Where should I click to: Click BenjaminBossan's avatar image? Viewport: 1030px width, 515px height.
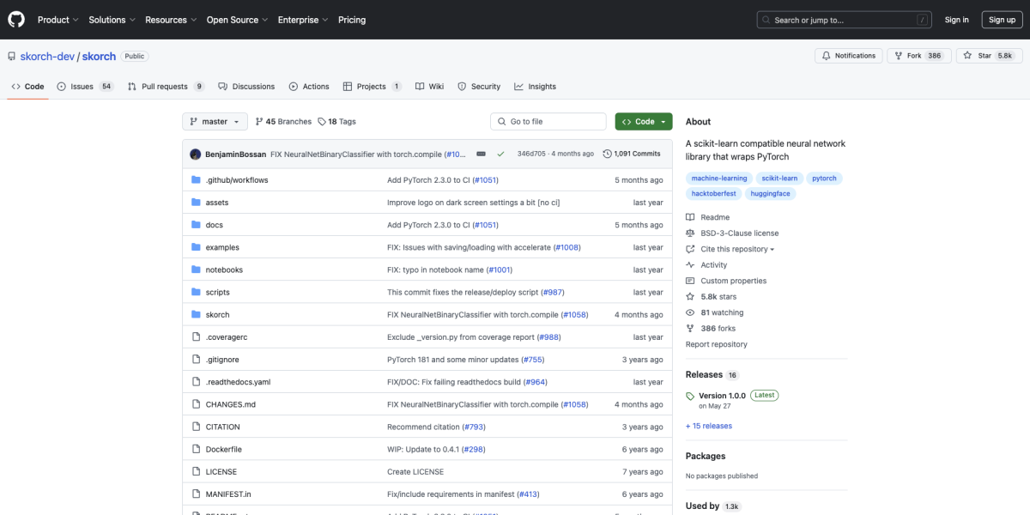(196, 154)
